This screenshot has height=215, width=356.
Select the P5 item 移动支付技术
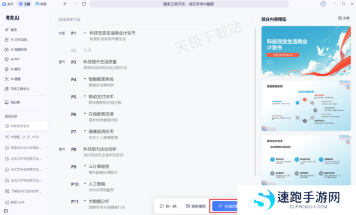point(101,97)
